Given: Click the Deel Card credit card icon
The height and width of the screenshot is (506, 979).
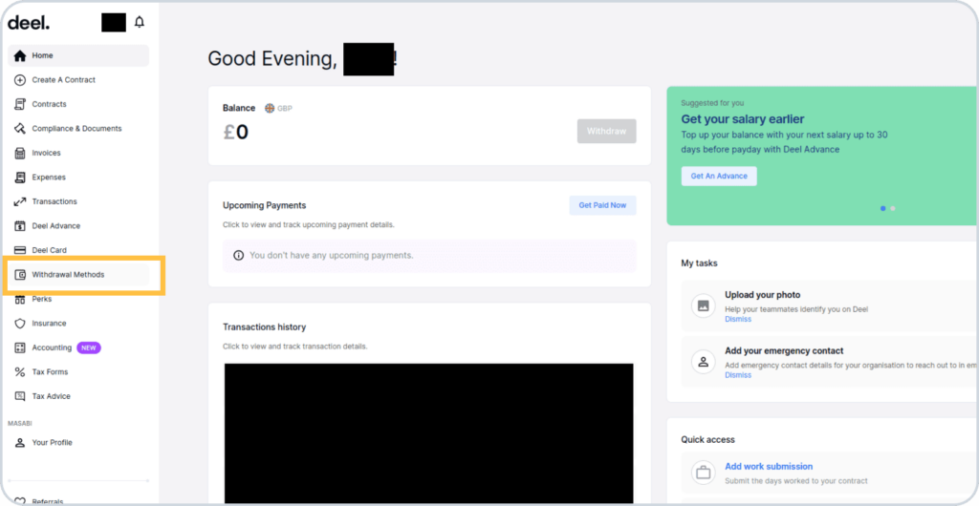Looking at the screenshot, I should point(20,250).
